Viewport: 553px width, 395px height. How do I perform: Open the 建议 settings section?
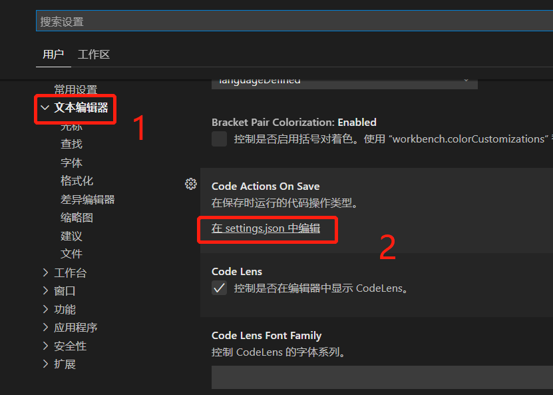coord(71,235)
